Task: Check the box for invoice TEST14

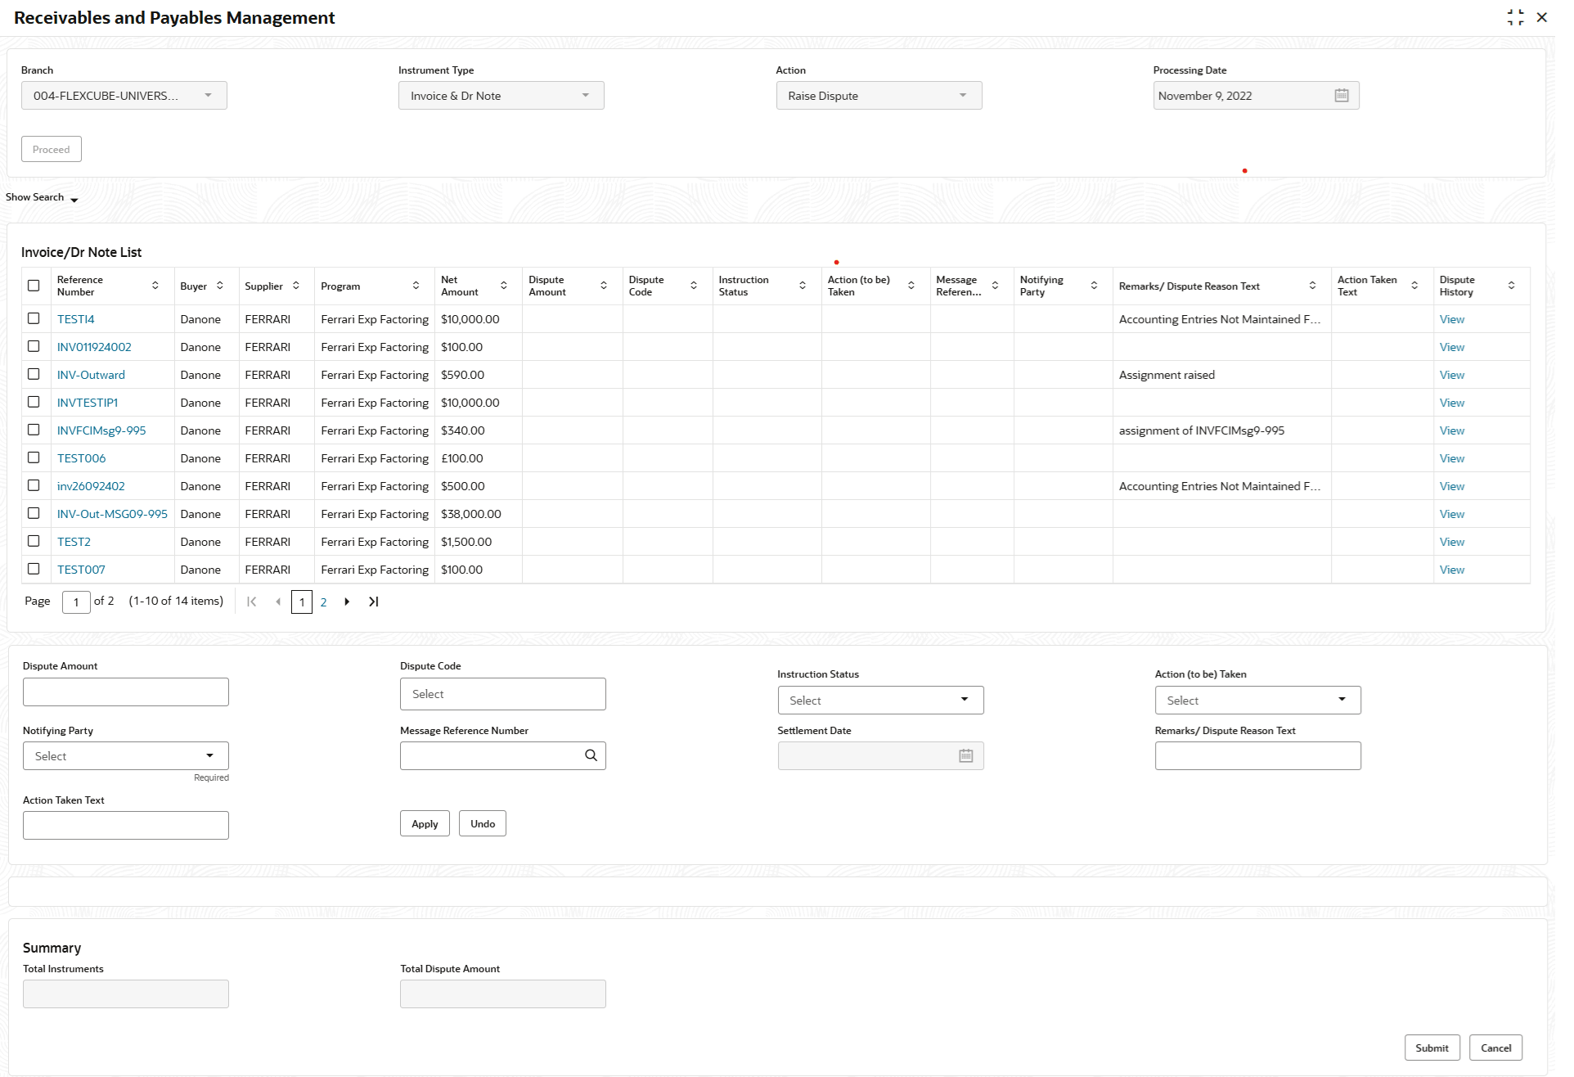Action: coord(34,318)
